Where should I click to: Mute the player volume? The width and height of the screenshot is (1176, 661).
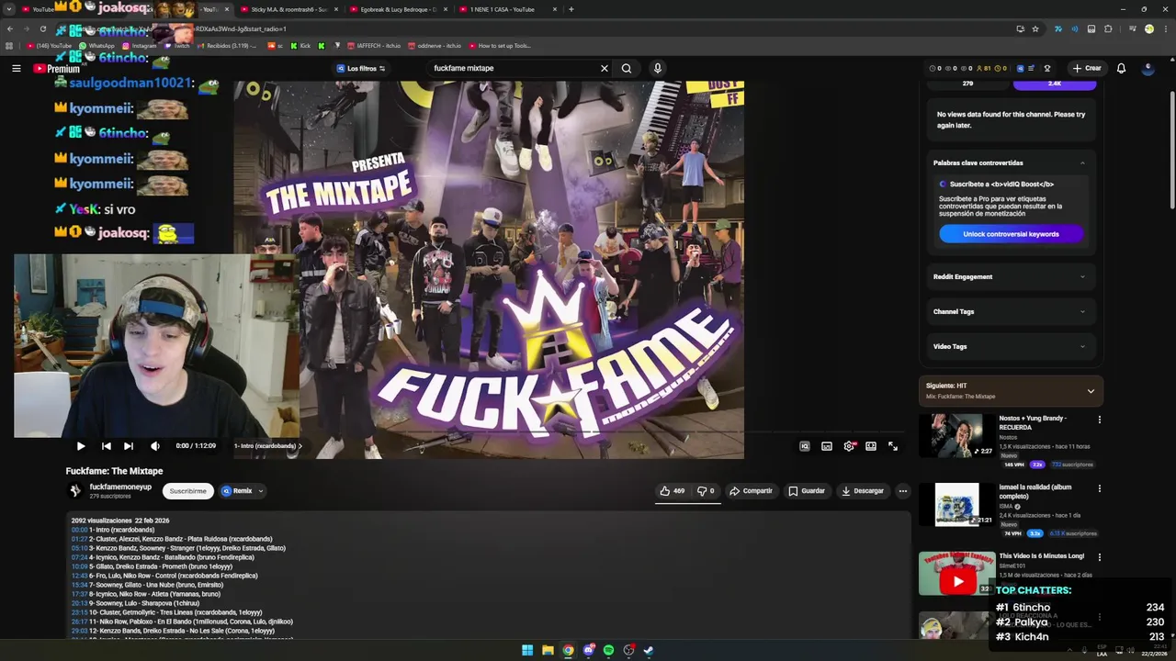click(154, 446)
